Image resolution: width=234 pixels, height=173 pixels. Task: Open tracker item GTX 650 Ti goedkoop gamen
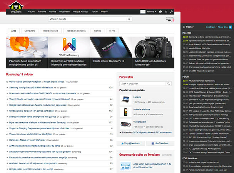(201, 71)
